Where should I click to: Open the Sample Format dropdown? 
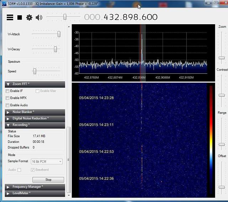pyautogui.click(x=47, y=161)
